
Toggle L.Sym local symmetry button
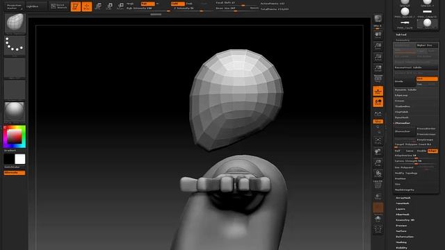[378, 113]
